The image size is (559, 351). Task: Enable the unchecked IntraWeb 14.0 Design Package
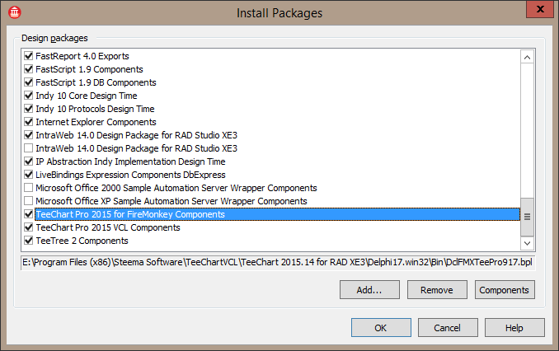(x=29, y=148)
